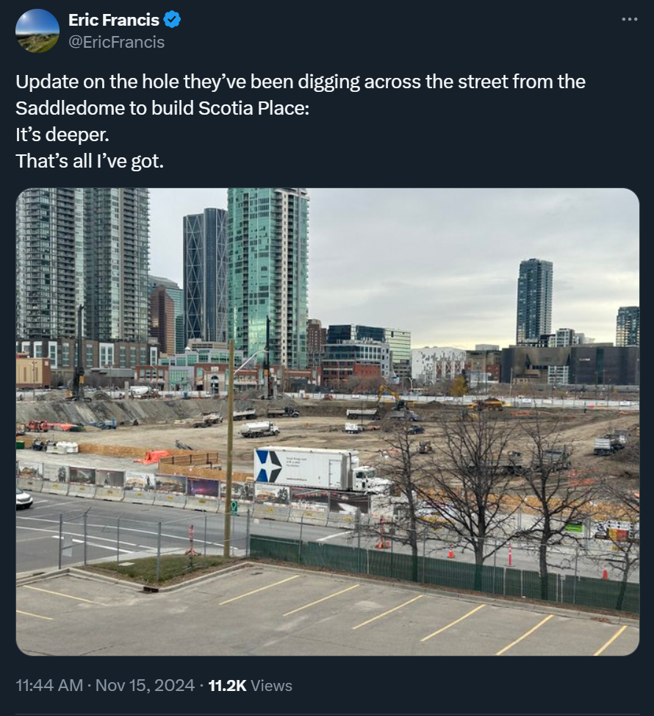Open the @EricFrancis handle link
Image resolution: width=654 pixels, height=716 pixels.
(x=116, y=42)
